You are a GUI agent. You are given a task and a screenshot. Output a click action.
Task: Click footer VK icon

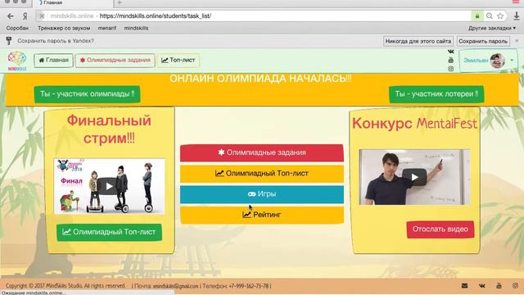(482, 286)
